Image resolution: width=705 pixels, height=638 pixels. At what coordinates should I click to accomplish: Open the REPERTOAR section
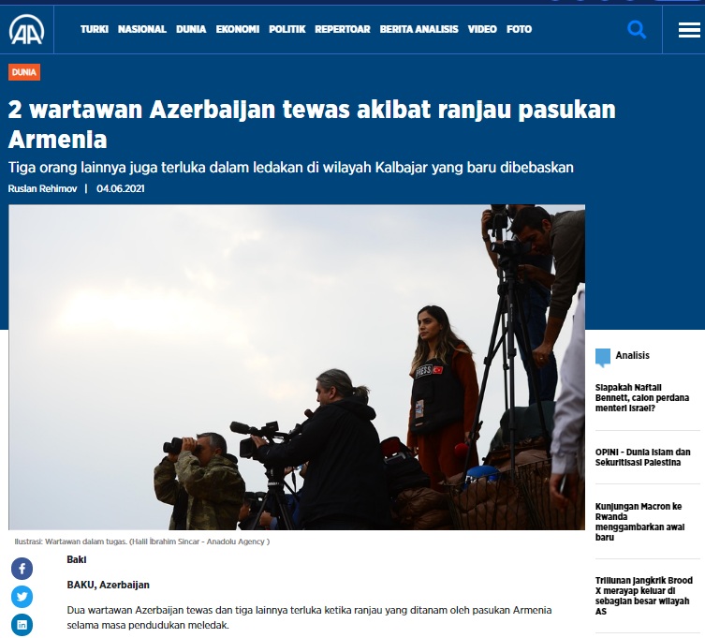tap(343, 29)
